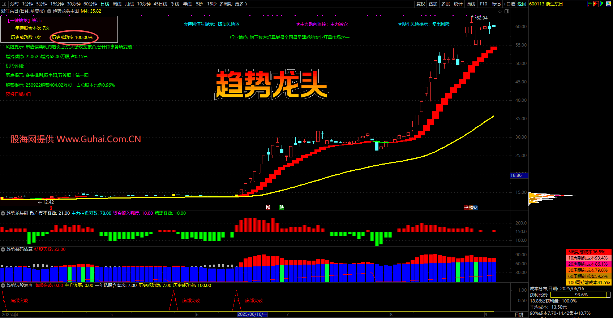
Task: Click the 日线 button at bottom right
Action: tap(519, 314)
